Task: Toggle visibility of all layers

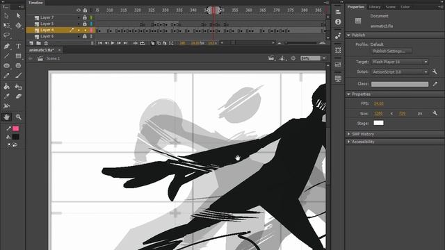Action: [x=79, y=10]
